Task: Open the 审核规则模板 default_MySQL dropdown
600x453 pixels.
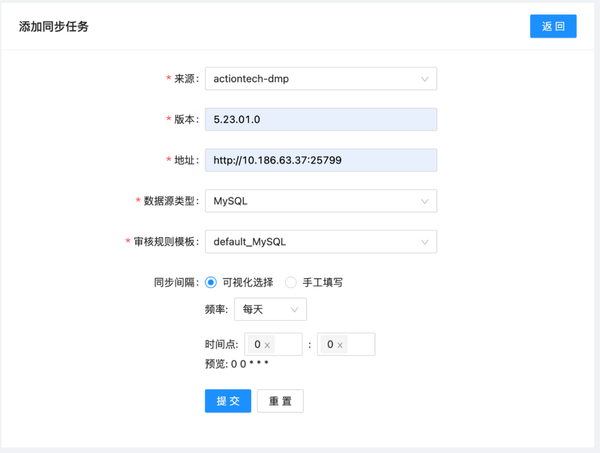Action: coord(311,242)
